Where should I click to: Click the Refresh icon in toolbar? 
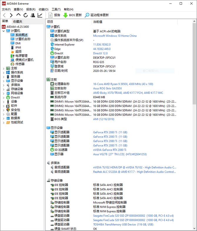point(26,15)
